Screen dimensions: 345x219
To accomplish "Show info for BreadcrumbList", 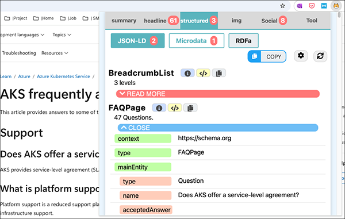I will tap(187, 73).
